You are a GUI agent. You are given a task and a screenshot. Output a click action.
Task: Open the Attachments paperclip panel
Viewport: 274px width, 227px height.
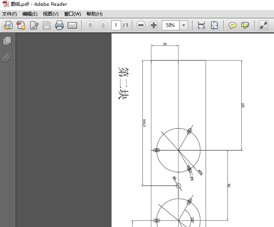[7, 57]
